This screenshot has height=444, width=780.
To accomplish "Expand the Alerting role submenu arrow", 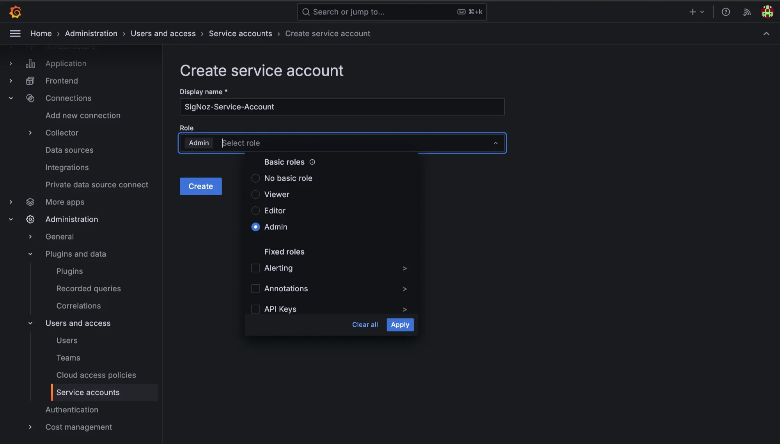I will click(x=404, y=268).
